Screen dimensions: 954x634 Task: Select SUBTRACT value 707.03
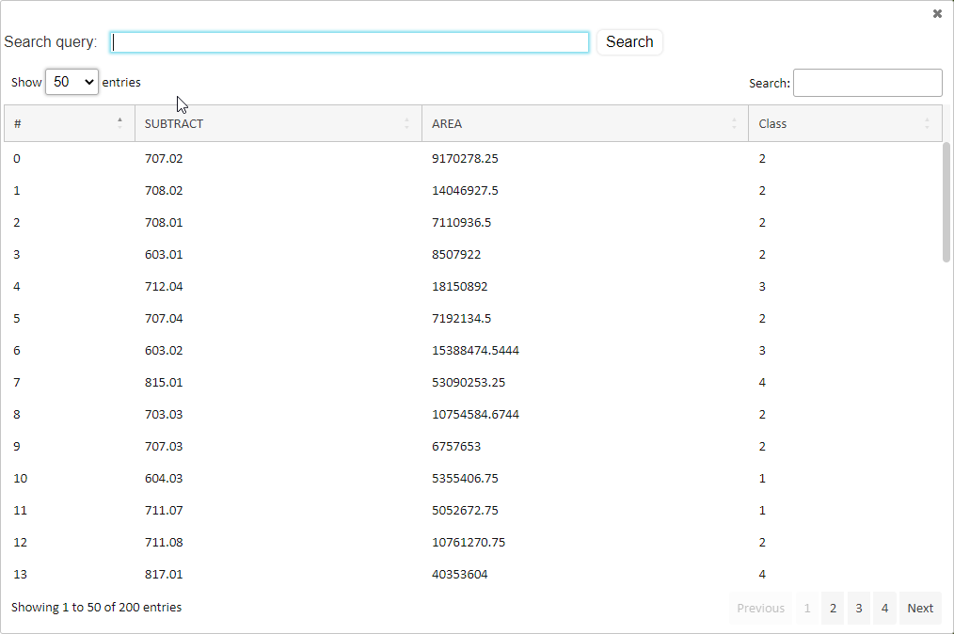tap(164, 446)
